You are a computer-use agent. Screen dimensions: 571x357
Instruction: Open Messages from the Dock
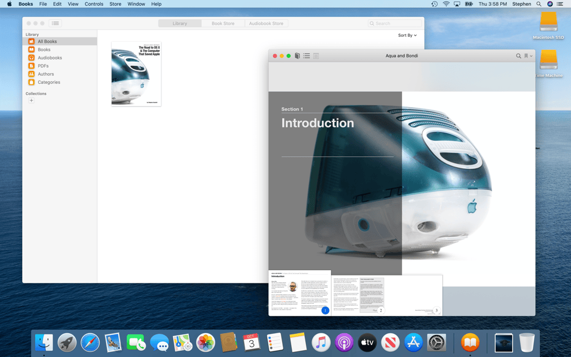160,343
